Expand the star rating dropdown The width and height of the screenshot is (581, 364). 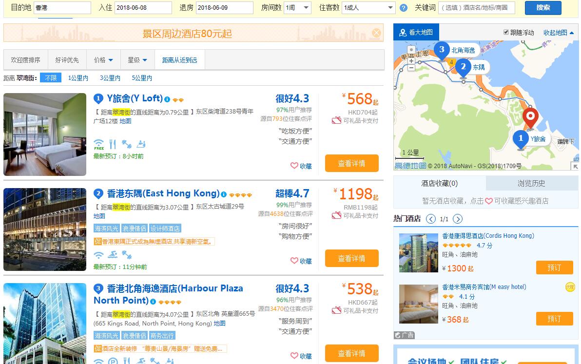click(x=137, y=59)
